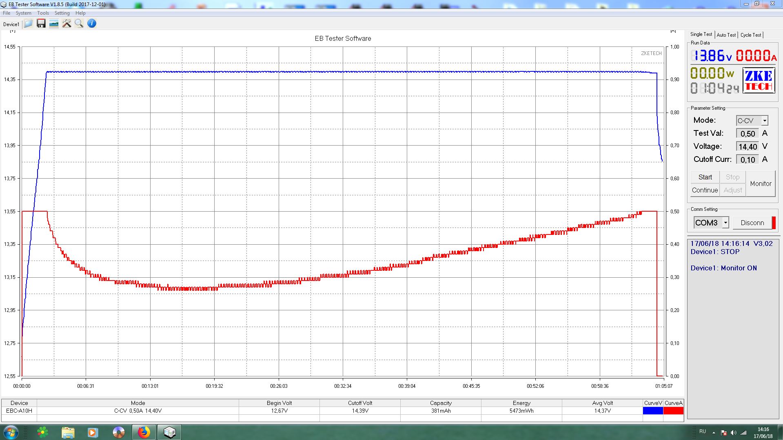Click the blue info icon

point(92,24)
